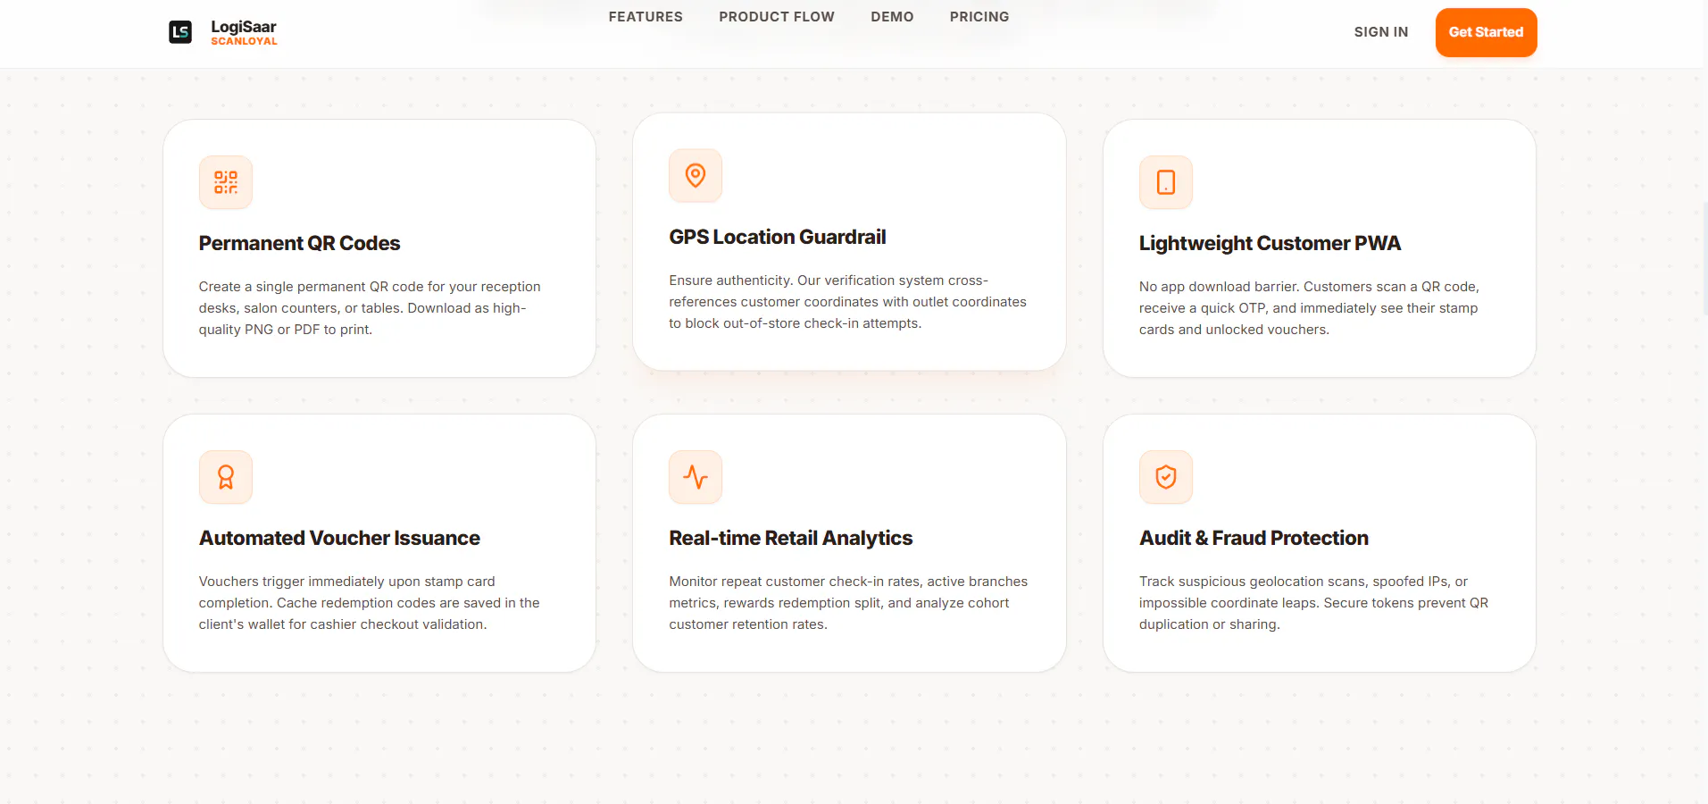1708x804 pixels.
Task: Click the 'Vouchers trigger immediately' description
Action: coord(369,603)
